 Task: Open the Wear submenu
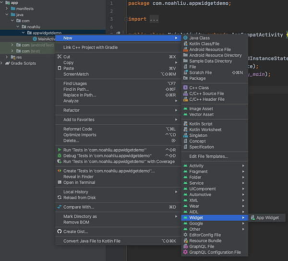tap(215, 206)
